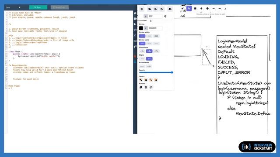Choose the thin stroke width
Viewport: 280px width, 157px height.
(x=142, y=36)
